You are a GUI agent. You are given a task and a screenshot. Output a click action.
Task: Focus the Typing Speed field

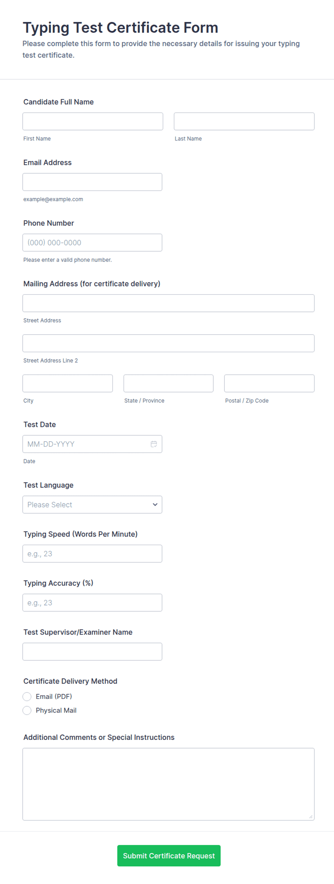(x=92, y=553)
